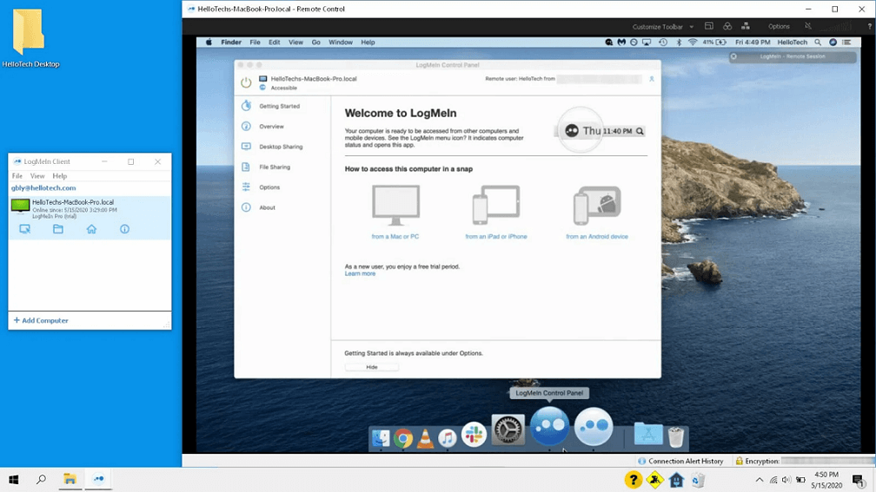Follow the Learn more link
The image size is (876, 492).
pyautogui.click(x=360, y=273)
